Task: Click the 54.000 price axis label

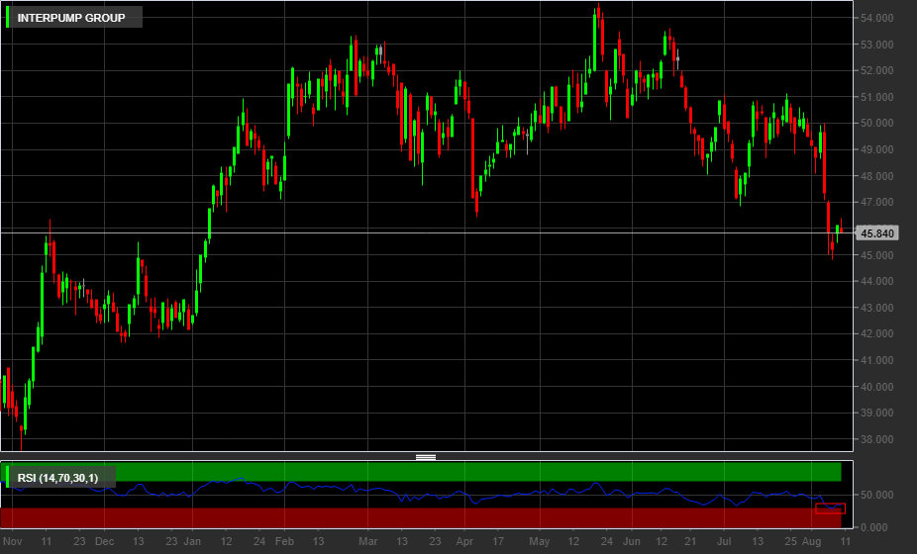Action: click(876, 18)
